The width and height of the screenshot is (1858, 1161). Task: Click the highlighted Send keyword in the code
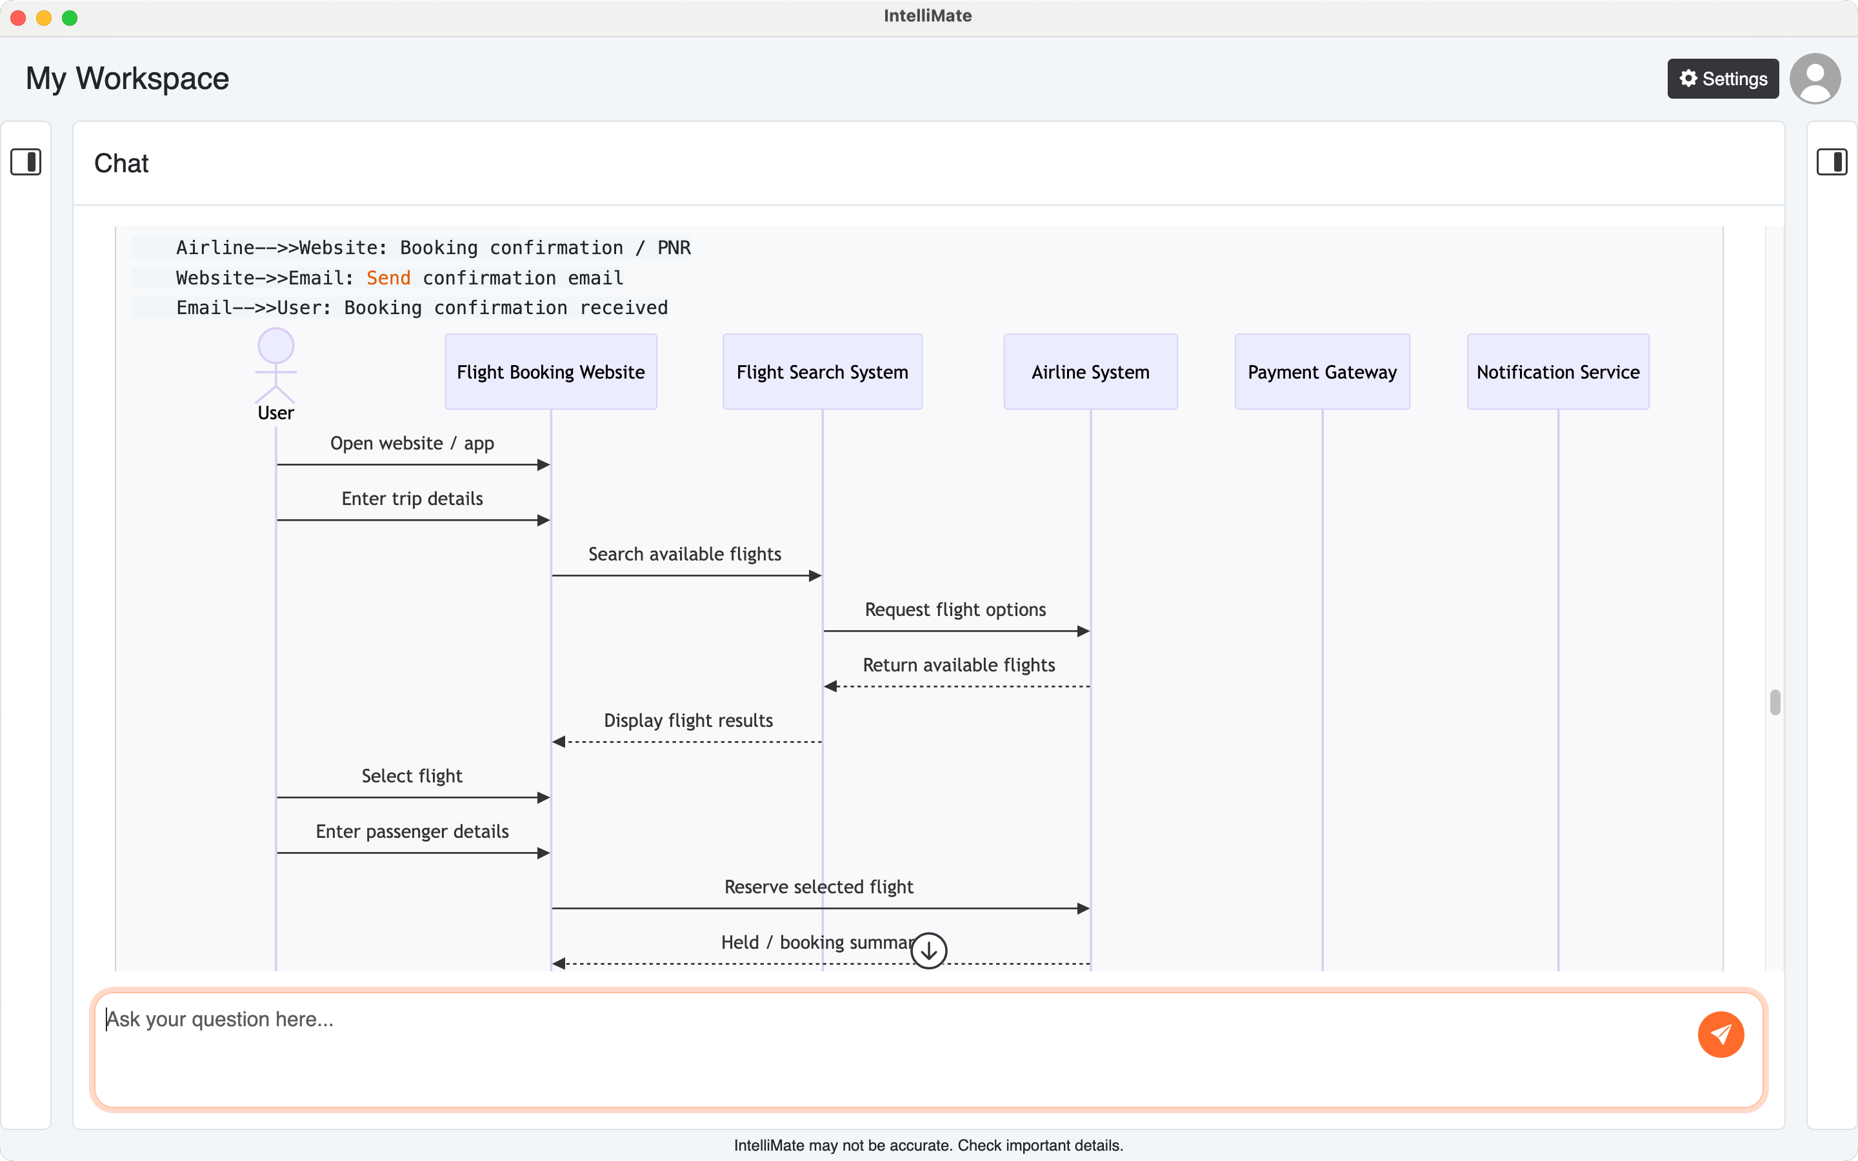pos(388,278)
